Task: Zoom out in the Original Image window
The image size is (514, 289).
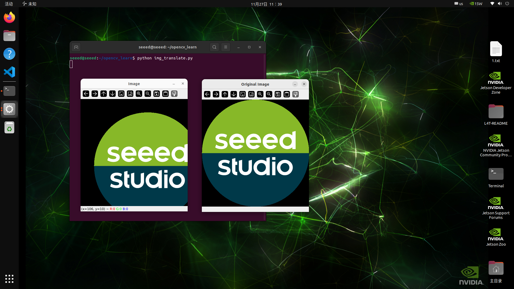Action: [x=269, y=94]
